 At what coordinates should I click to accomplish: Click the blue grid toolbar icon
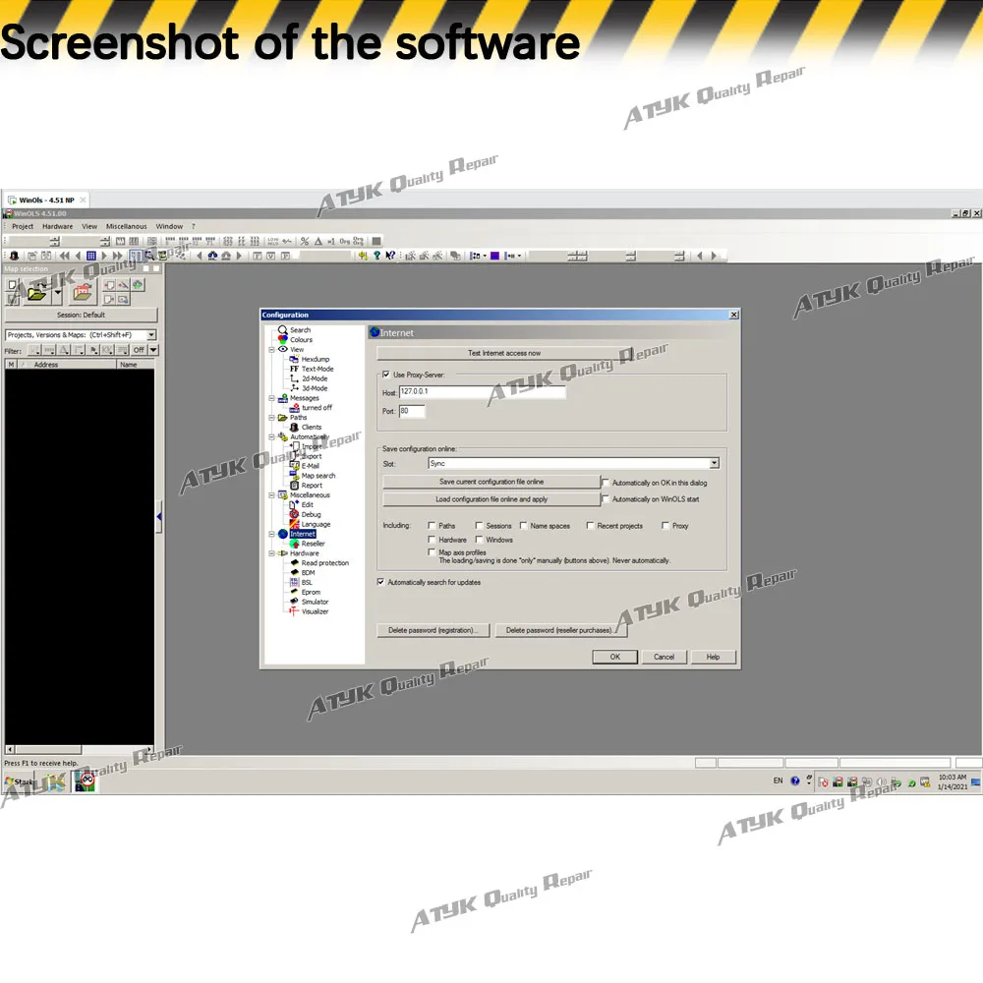click(90, 256)
